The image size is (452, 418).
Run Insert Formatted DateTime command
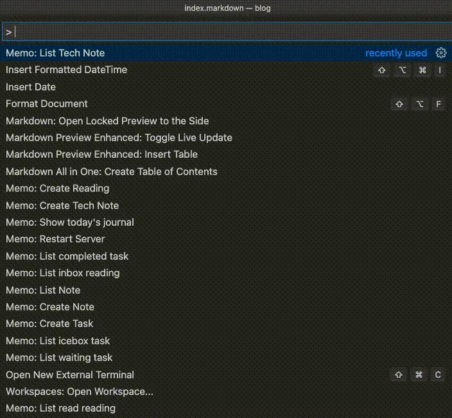point(67,70)
